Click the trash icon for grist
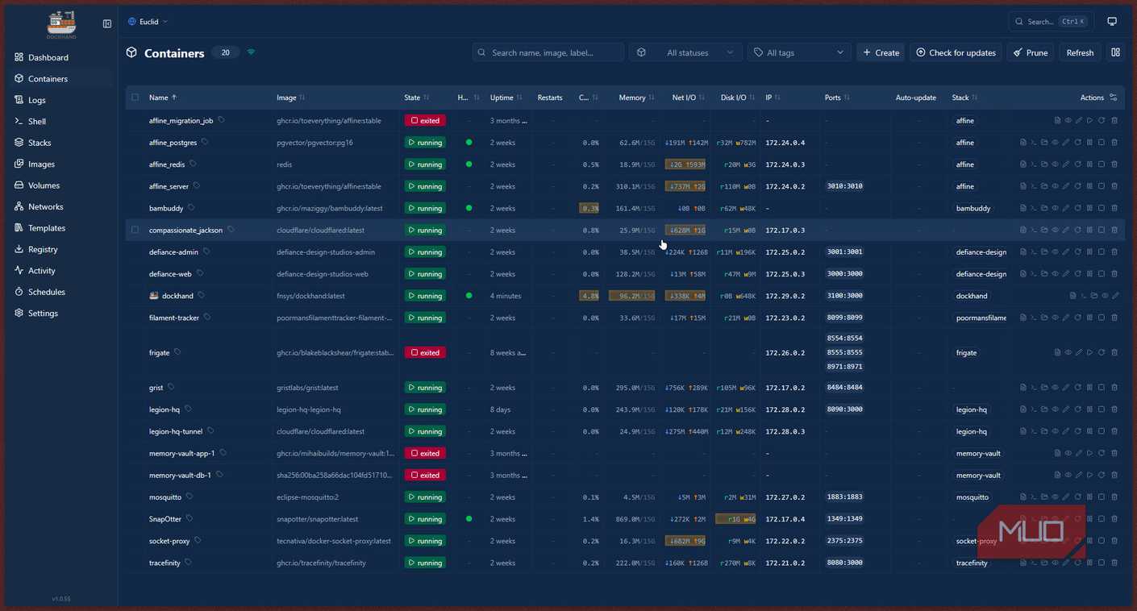The image size is (1137, 611). (x=1114, y=388)
